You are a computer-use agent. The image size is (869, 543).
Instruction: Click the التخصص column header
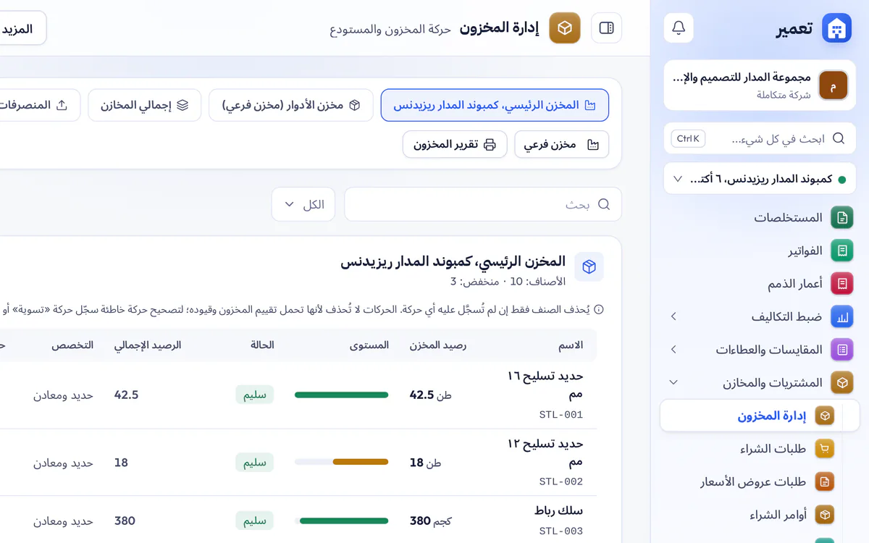(72, 345)
